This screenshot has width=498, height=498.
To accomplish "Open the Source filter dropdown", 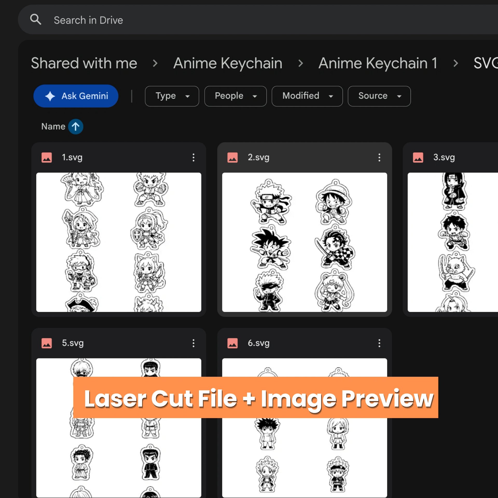I will pyautogui.click(x=379, y=96).
